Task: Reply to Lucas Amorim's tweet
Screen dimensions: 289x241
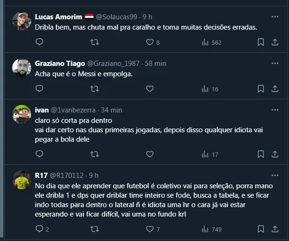Action: click(x=39, y=42)
